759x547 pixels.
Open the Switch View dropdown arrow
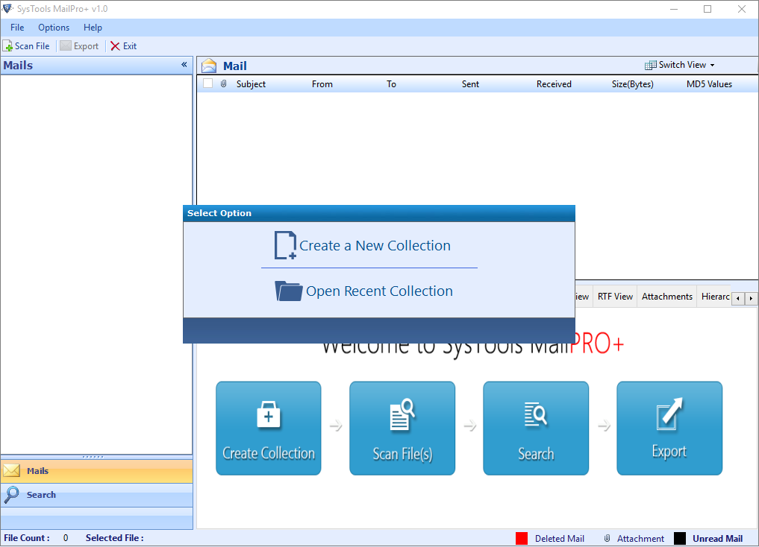(712, 66)
